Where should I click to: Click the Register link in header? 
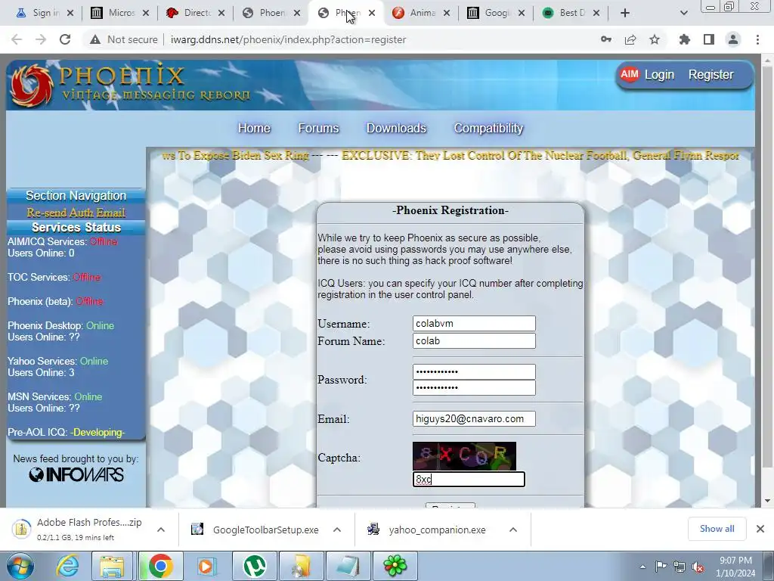pos(711,75)
